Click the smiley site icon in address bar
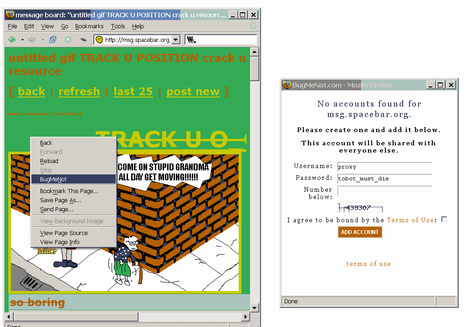Image resolution: width=476 pixels, height=327 pixels. 99,40
